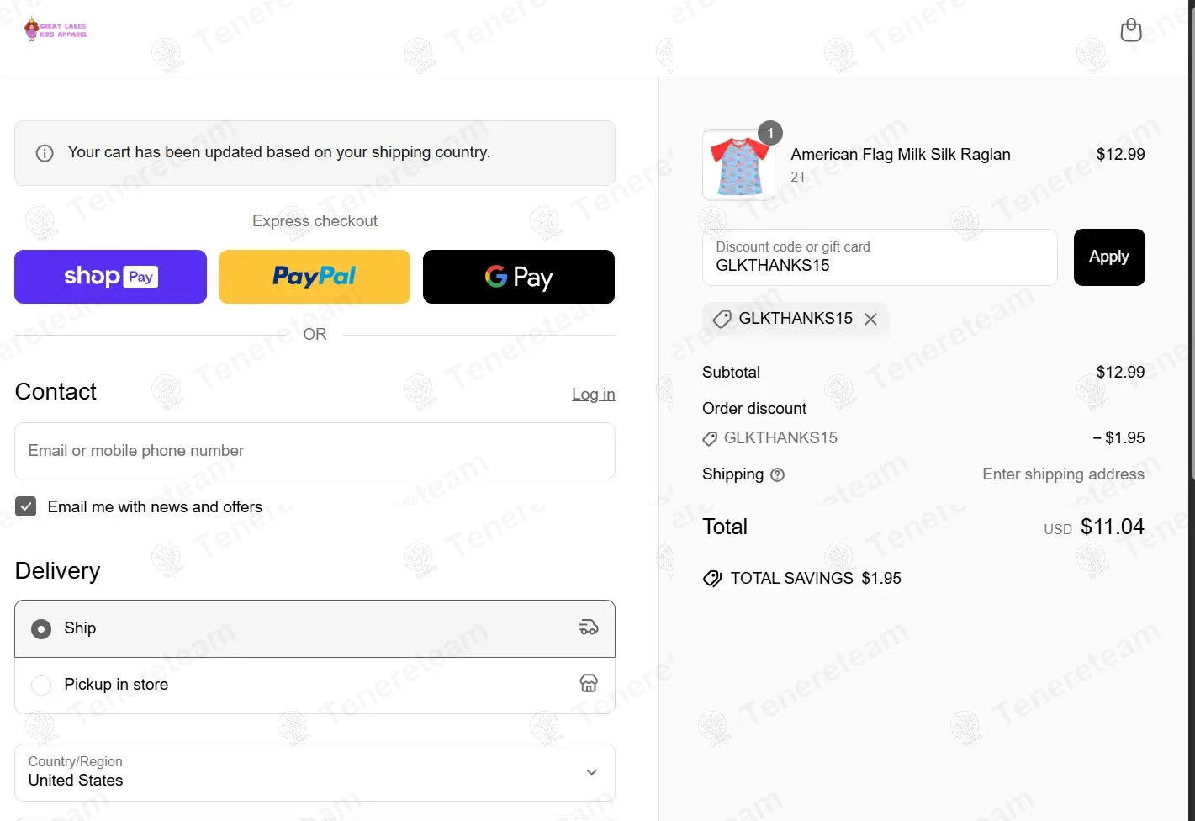Check out with PayPal
This screenshot has height=821, width=1195.
315,277
